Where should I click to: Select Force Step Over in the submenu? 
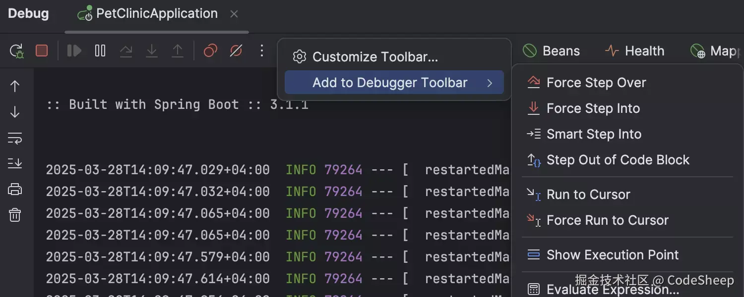coord(596,83)
